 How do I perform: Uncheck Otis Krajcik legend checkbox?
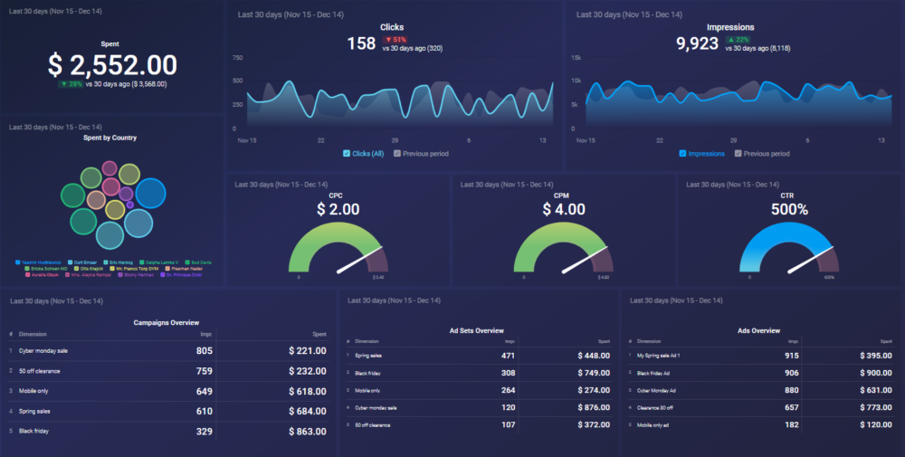tap(76, 268)
